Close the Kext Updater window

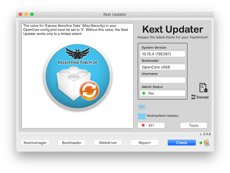coord(20,14)
